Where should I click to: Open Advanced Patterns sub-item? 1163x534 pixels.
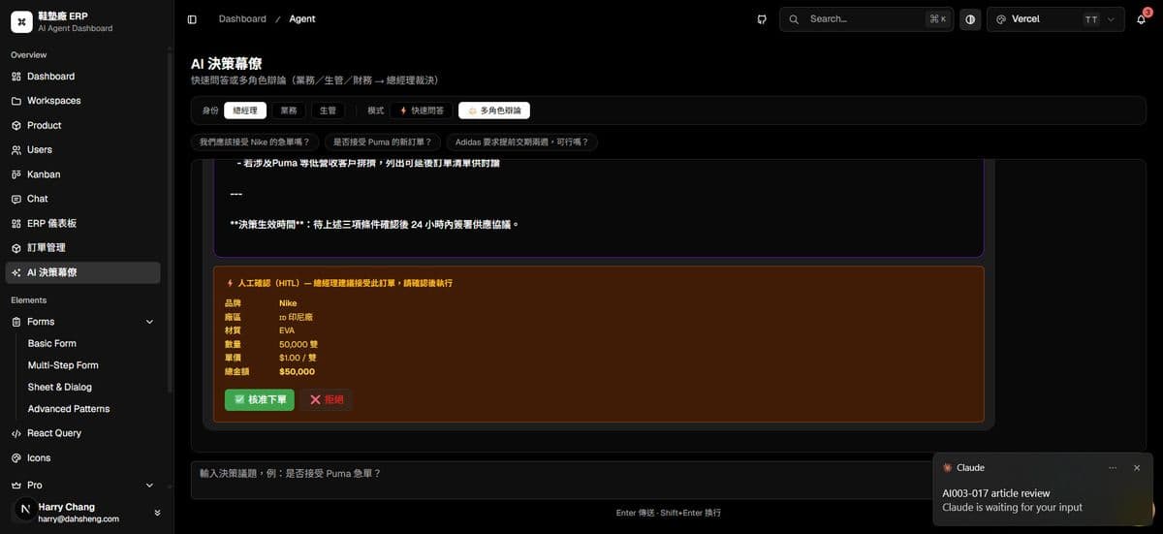[x=68, y=409]
